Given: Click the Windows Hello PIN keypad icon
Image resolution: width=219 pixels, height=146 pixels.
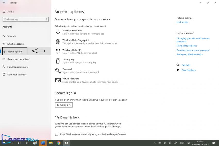Looking at the screenshot, I should [x=58, y=51].
